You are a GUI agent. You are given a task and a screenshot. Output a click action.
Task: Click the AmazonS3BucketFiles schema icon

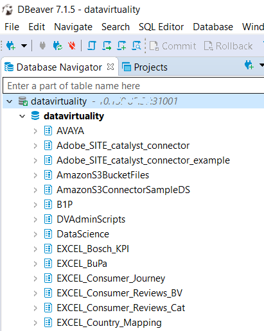click(x=48, y=175)
